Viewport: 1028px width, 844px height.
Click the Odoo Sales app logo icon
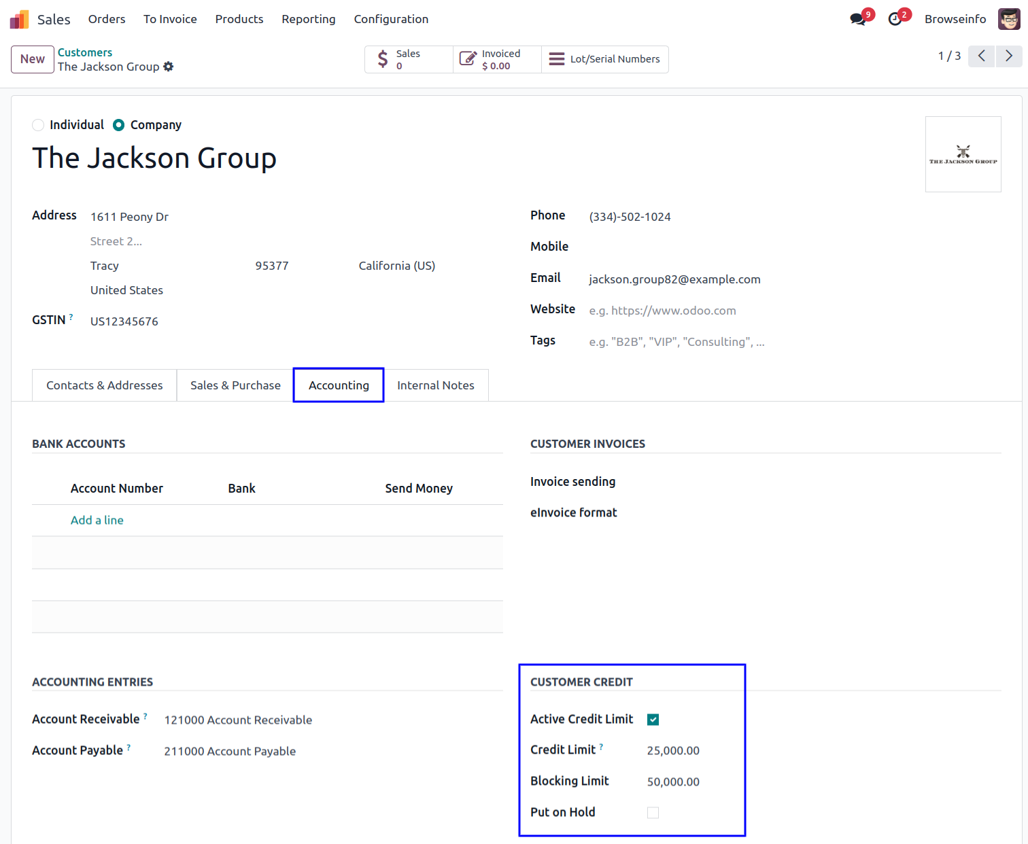pos(19,19)
